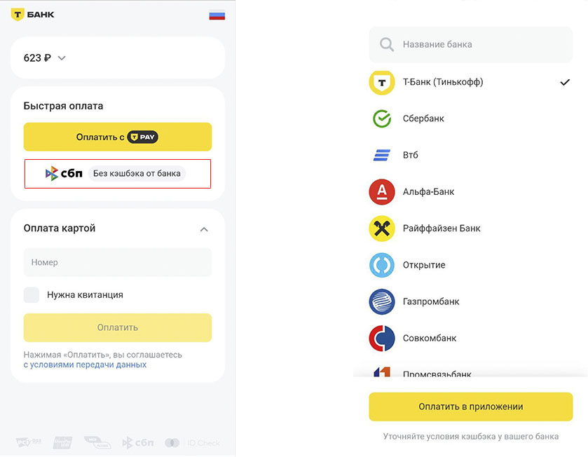The height and width of the screenshot is (457, 588).
Task: Collapse the "Оплата картой" section
Action: pos(204,229)
